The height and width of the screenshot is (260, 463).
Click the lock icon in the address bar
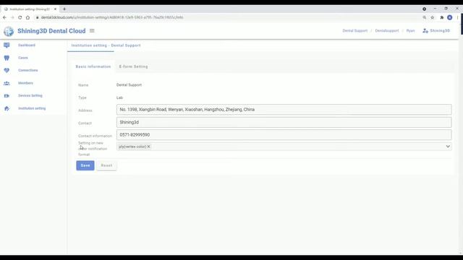[37, 17]
